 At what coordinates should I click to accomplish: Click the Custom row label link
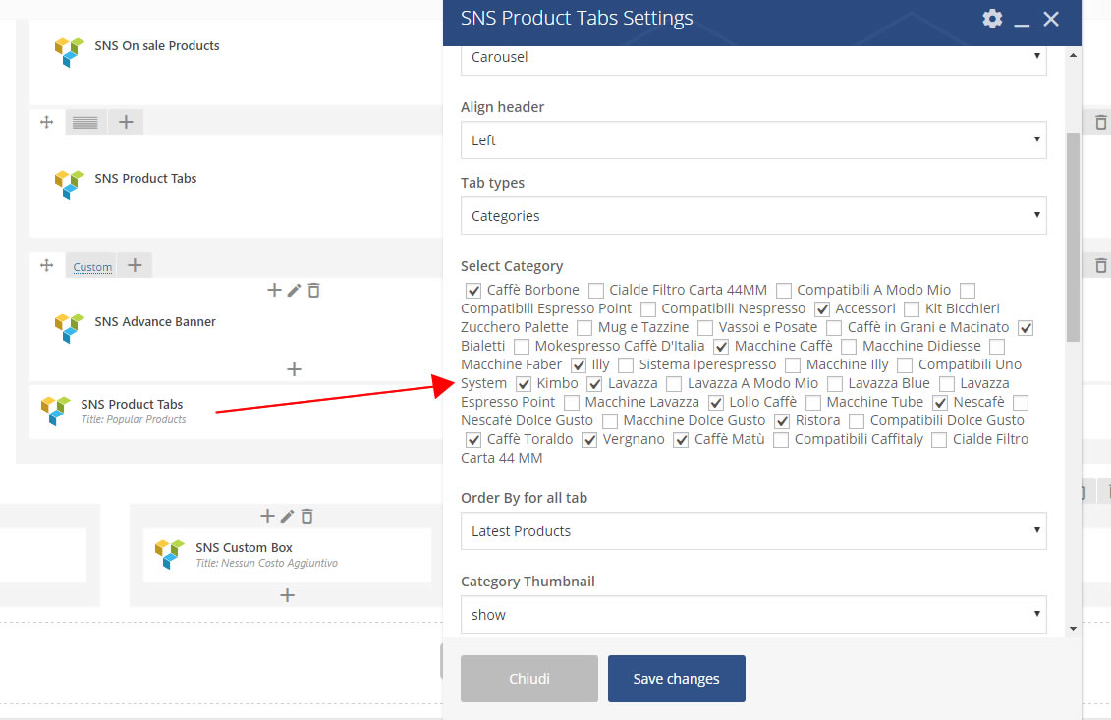[x=92, y=267]
